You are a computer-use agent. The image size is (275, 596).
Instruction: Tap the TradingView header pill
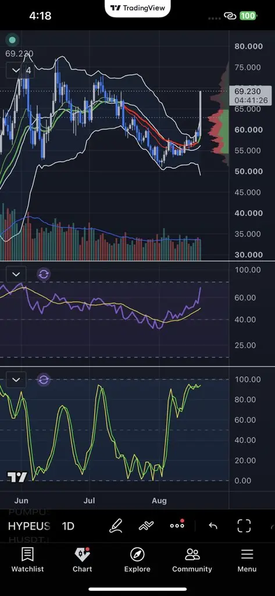[x=137, y=8]
